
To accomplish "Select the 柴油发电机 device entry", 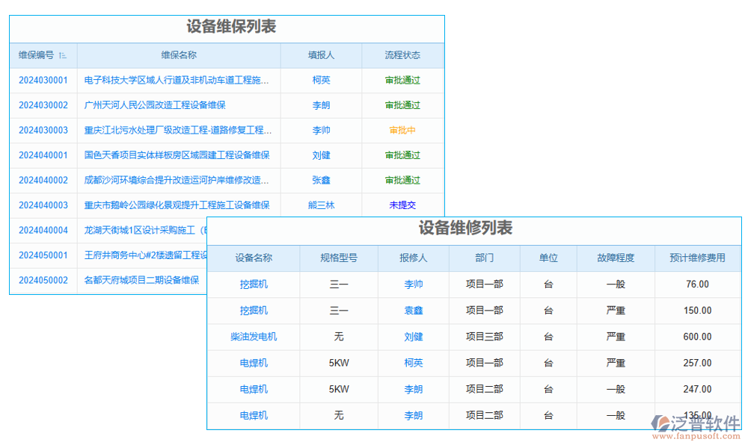I will [254, 337].
